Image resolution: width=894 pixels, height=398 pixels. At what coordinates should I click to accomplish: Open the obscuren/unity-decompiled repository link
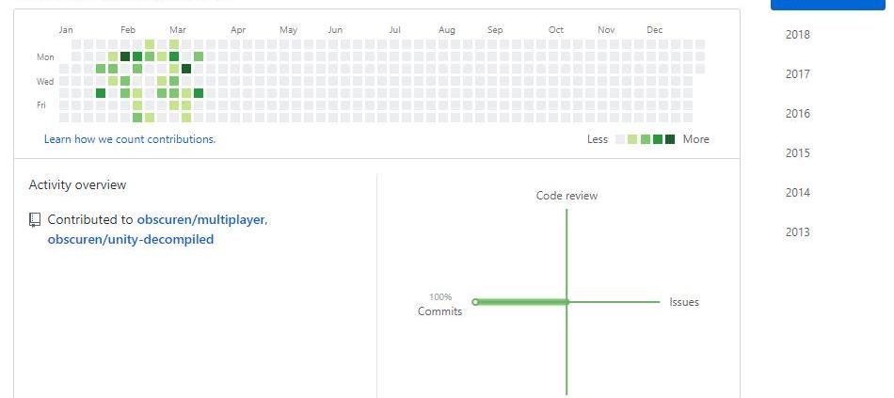pos(131,240)
